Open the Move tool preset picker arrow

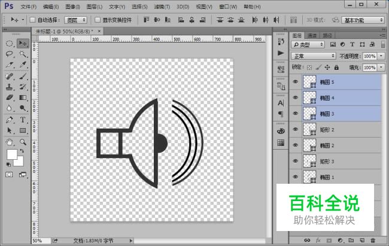pyautogui.click(x=23, y=20)
